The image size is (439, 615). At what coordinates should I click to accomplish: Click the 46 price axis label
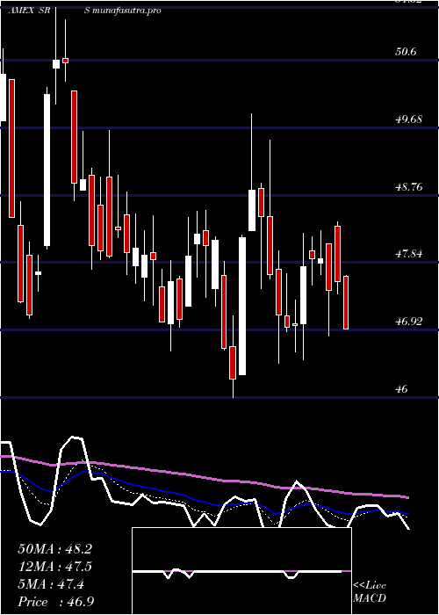(402, 389)
